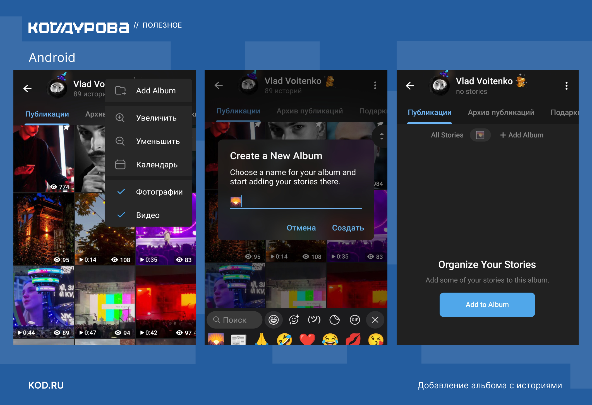
Task: Open the smiley emoji tab in keyboard
Action: coord(274,320)
